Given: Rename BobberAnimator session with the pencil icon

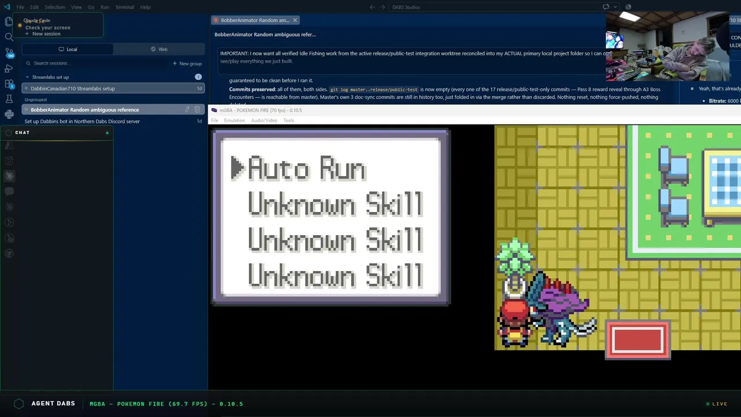Looking at the screenshot, I should coord(187,109).
